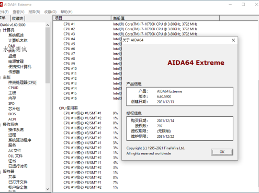Switch to the 收藏夹 tab
The image size is (259, 193).
tap(18, 18)
